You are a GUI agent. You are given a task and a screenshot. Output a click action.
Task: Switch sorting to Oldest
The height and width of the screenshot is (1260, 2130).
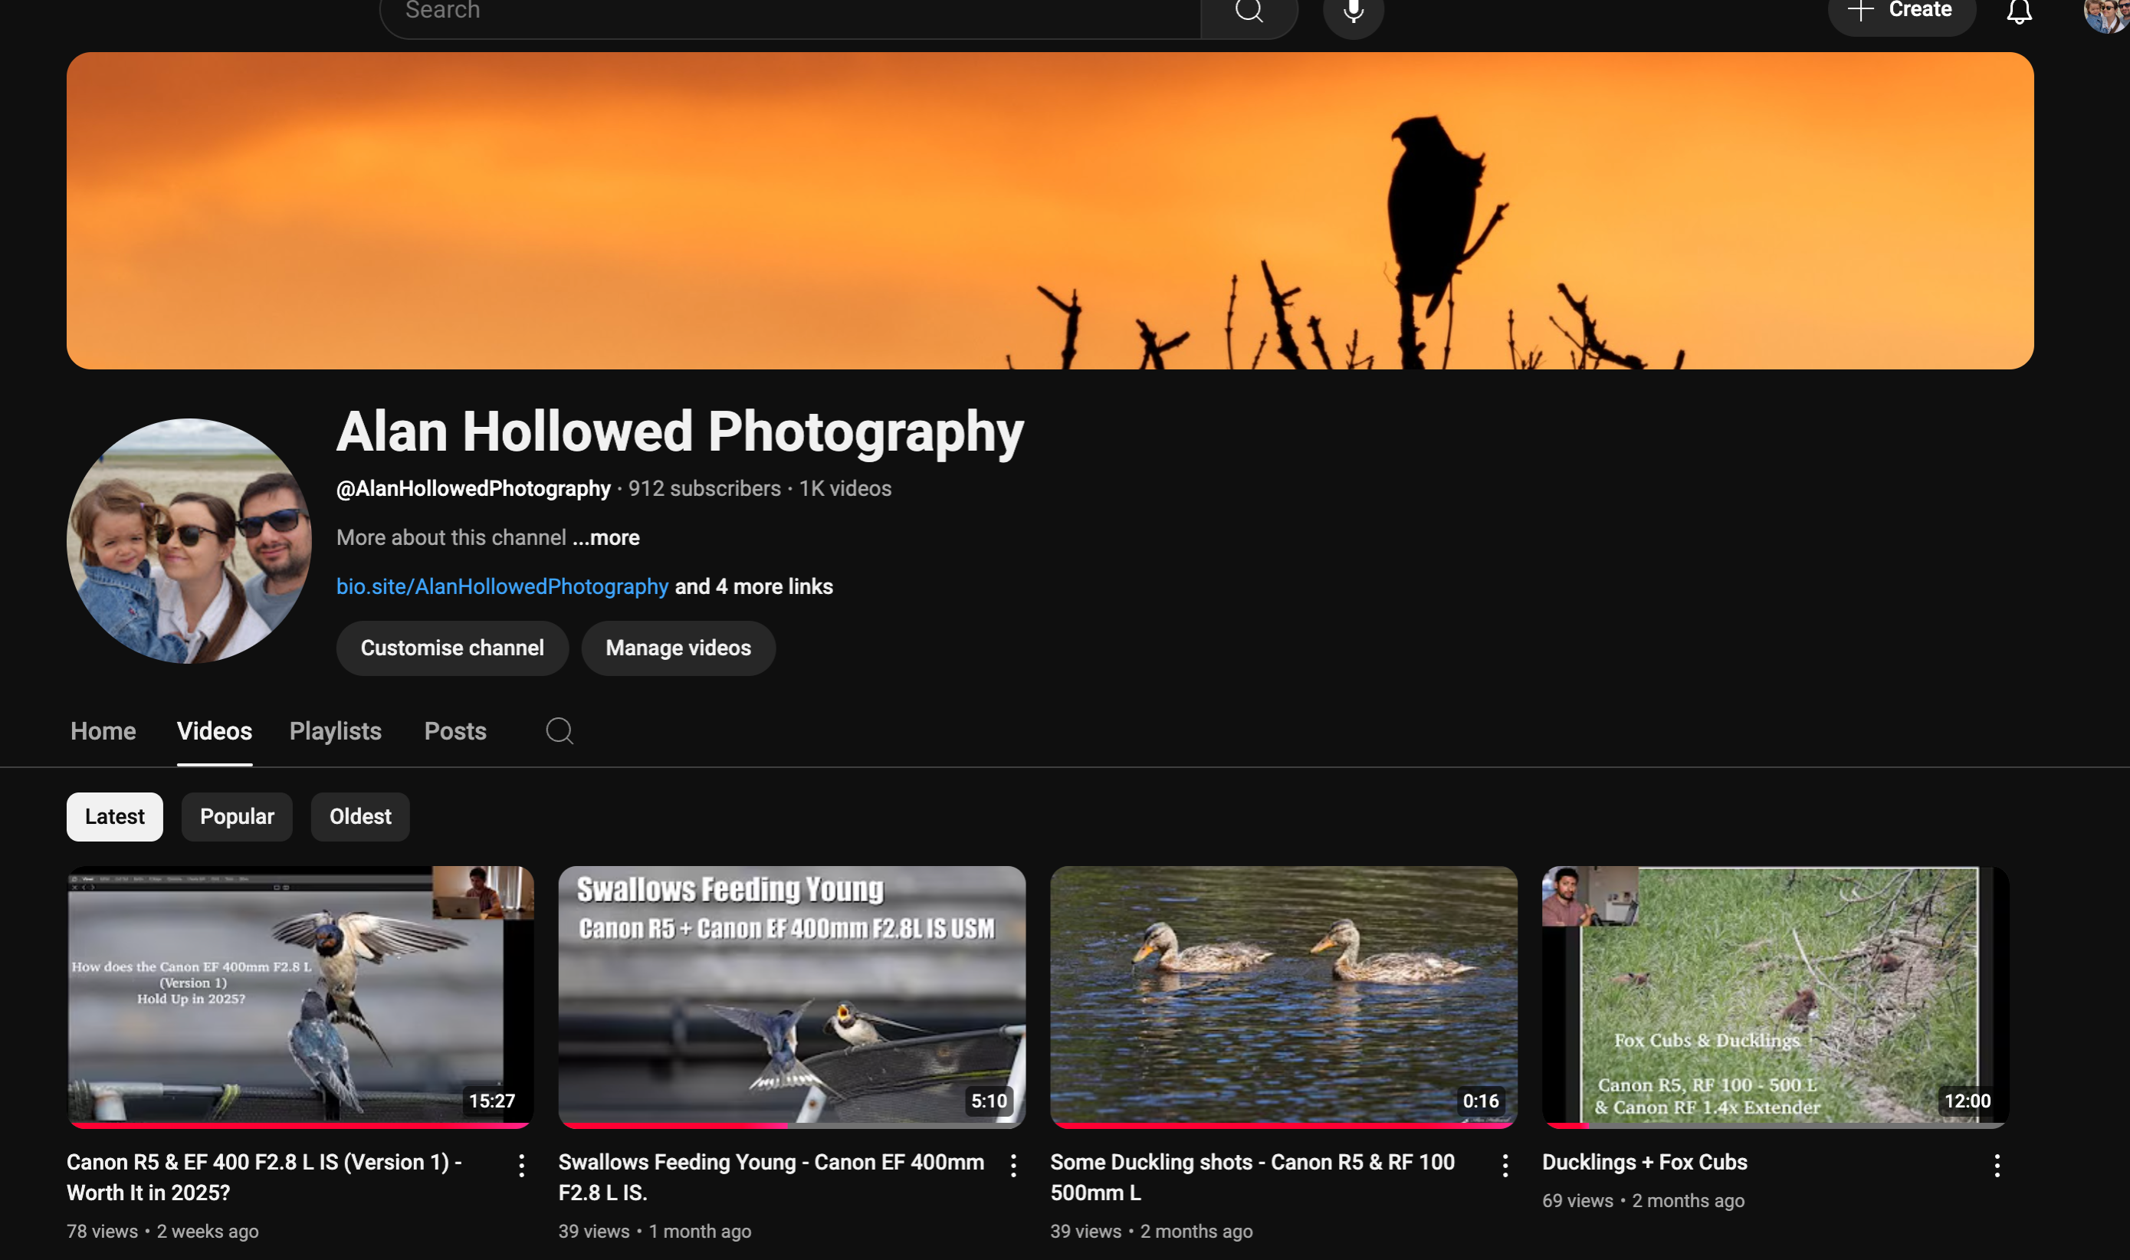pos(360,816)
